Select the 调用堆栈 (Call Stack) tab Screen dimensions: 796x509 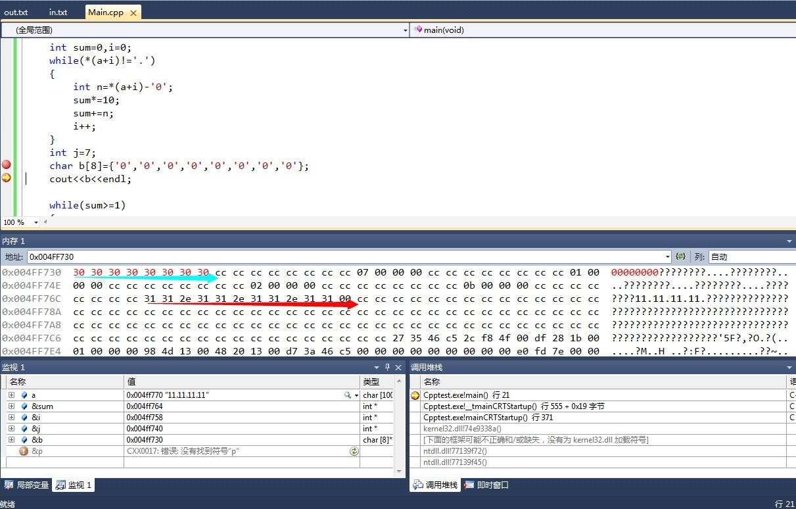pos(434,485)
